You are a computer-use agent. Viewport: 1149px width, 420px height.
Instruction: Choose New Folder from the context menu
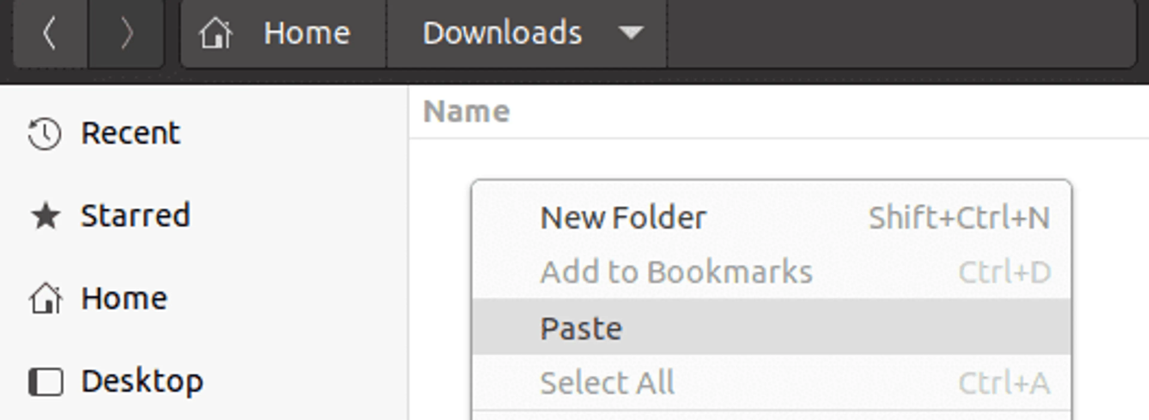pos(623,218)
